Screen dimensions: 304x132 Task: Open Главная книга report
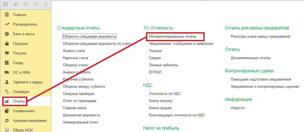pos(74,108)
